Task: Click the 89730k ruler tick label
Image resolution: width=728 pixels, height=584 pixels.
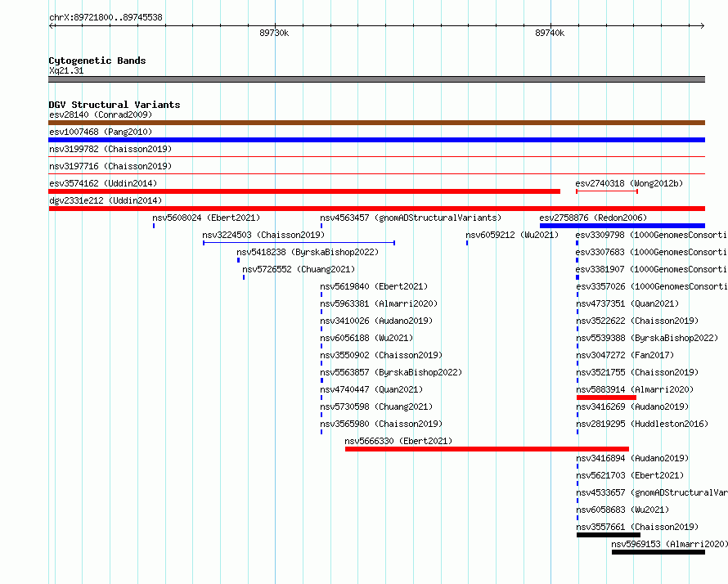Action: 274,33
